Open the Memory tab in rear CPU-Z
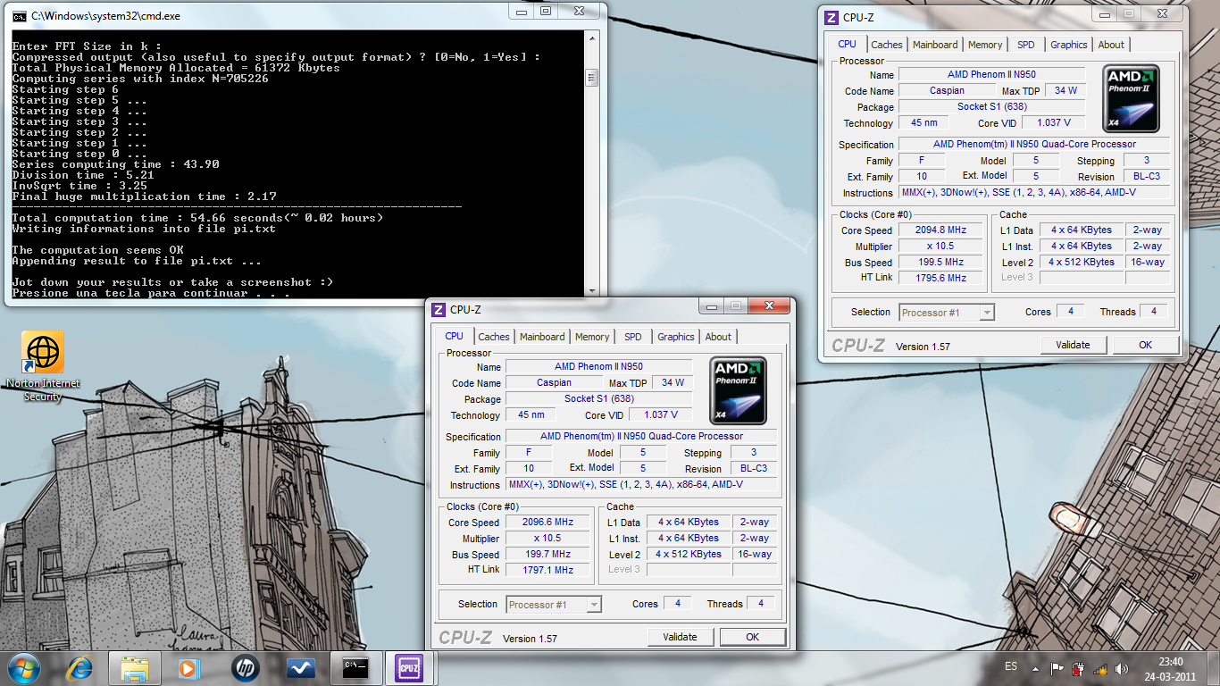Image resolution: width=1220 pixels, height=686 pixels. click(x=985, y=45)
